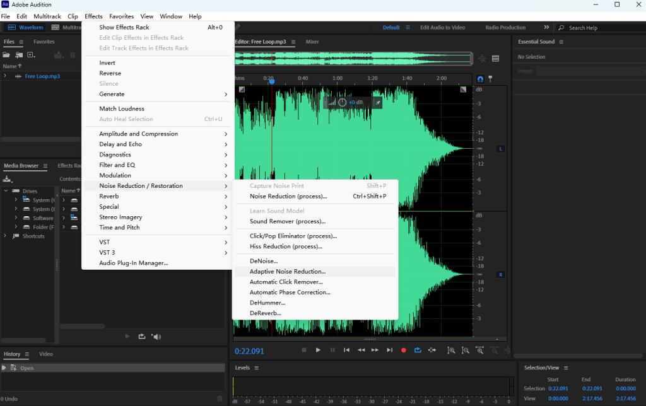Click the Import File icon in Files panel
The height and width of the screenshot is (406, 646).
pyautogui.click(x=19, y=55)
